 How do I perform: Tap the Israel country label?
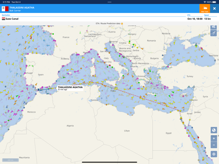coord(190,114)
